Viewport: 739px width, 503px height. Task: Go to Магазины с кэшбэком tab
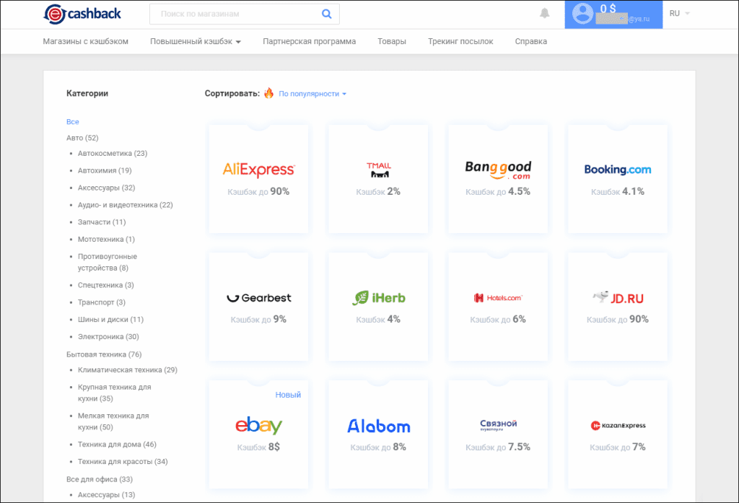pyautogui.click(x=85, y=42)
